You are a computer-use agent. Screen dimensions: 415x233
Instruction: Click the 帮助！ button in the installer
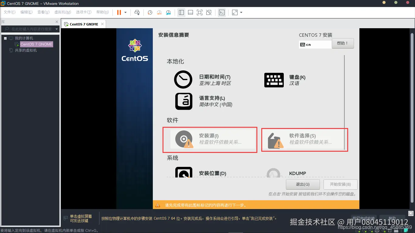pos(343,43)
